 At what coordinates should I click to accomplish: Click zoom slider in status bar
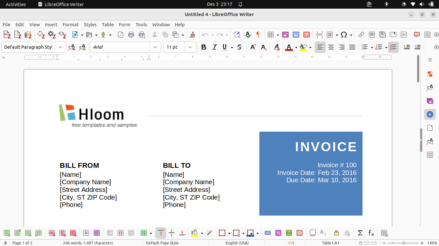click(x=404, y=243)
